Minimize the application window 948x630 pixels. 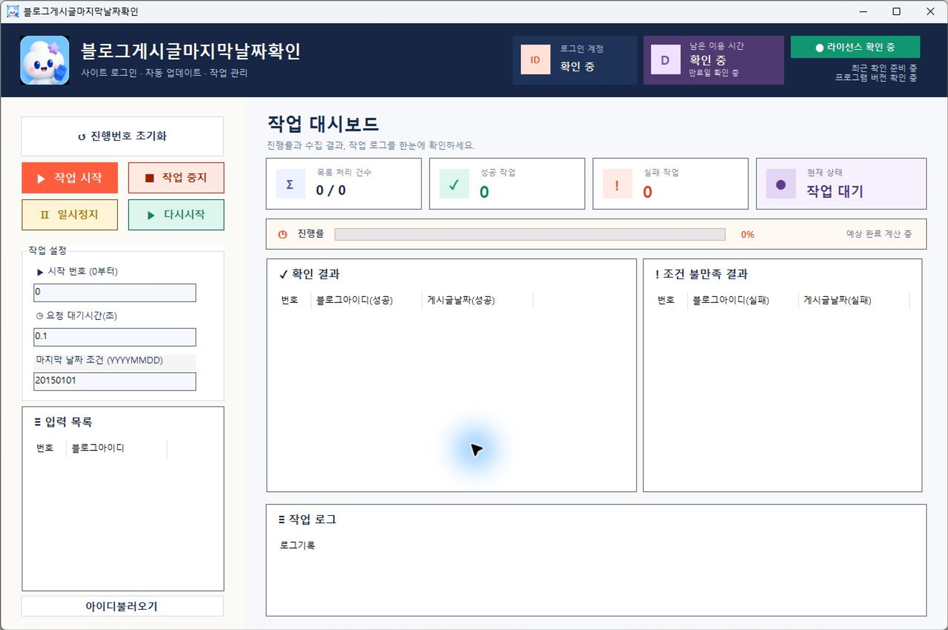(x=863, y=11)
